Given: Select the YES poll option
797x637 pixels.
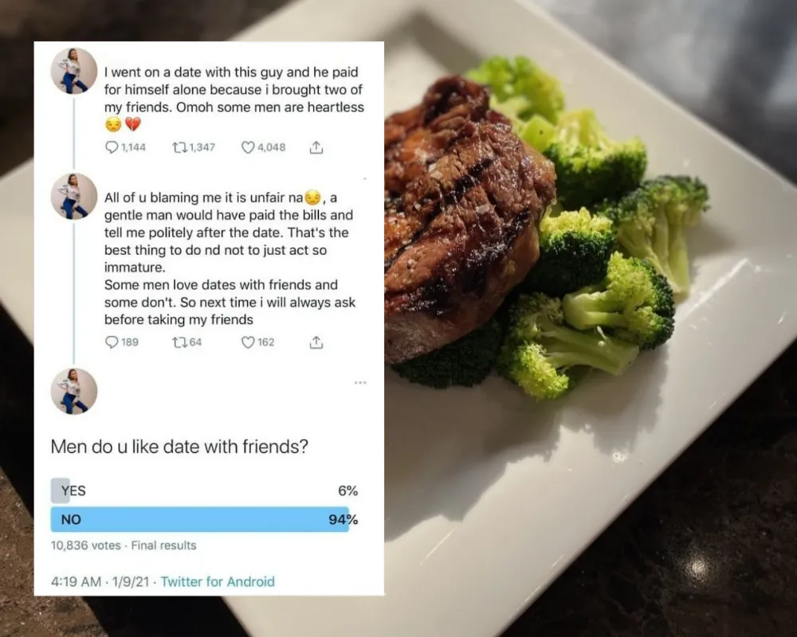Looking at the screenshot, I should 204,490.
